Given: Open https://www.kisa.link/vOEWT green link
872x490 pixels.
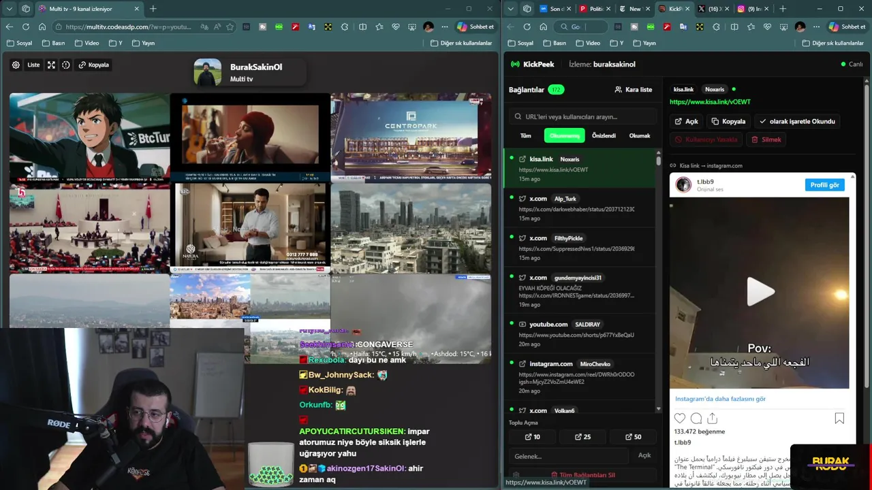Looking at the screenshot, I should 710,102.
